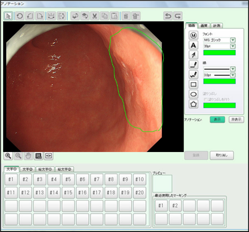Choose the rectangle shape tool
This screenshot has height=232, width=249.
coord(194,84)
